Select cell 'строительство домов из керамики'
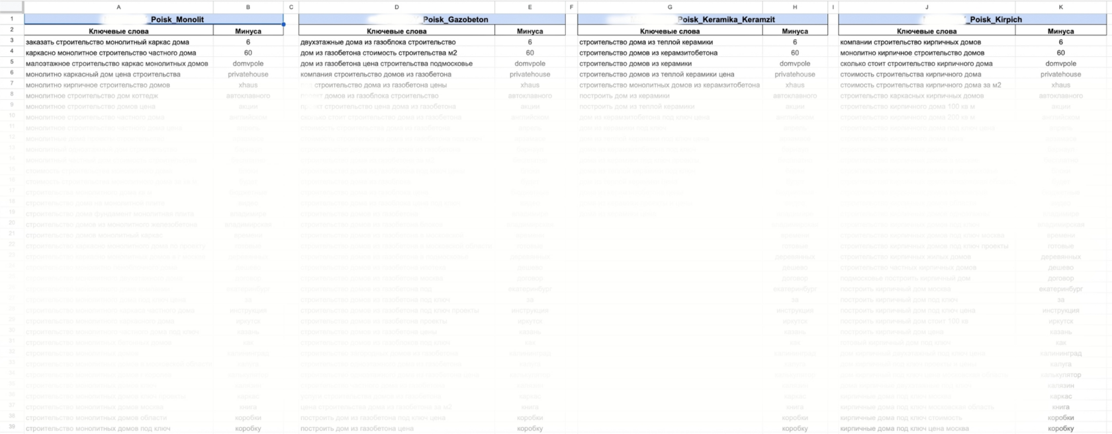The height and width of the screenshot is (434, 1112). pyautogui.click(x=670, y=63)
